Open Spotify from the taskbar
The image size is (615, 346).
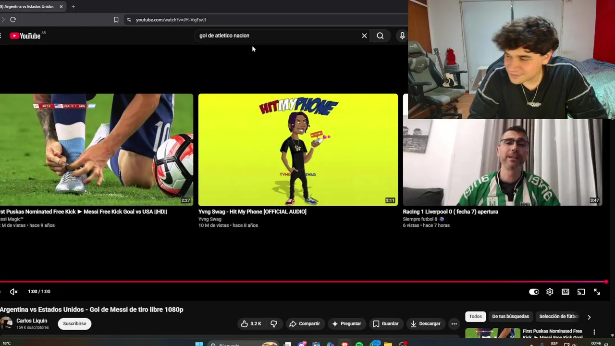tap(359, 344)
